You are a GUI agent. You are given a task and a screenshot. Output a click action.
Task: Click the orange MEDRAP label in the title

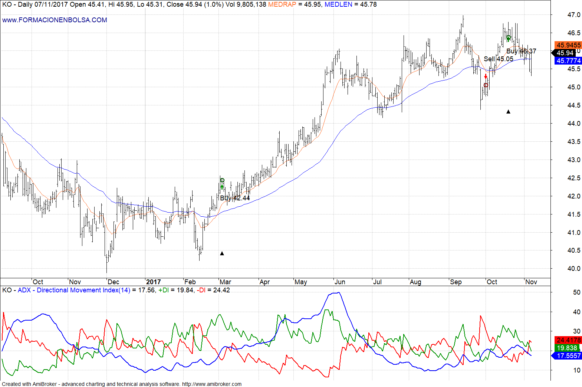pos(282,4)
